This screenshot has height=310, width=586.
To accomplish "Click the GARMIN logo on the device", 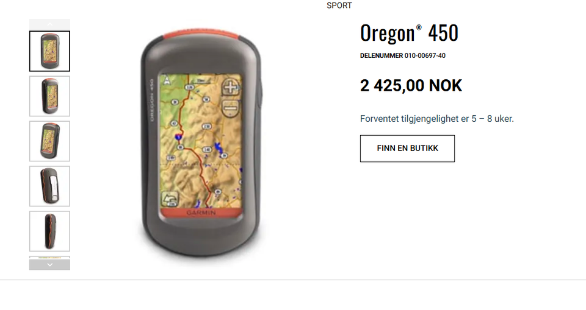I will (201, 213).
